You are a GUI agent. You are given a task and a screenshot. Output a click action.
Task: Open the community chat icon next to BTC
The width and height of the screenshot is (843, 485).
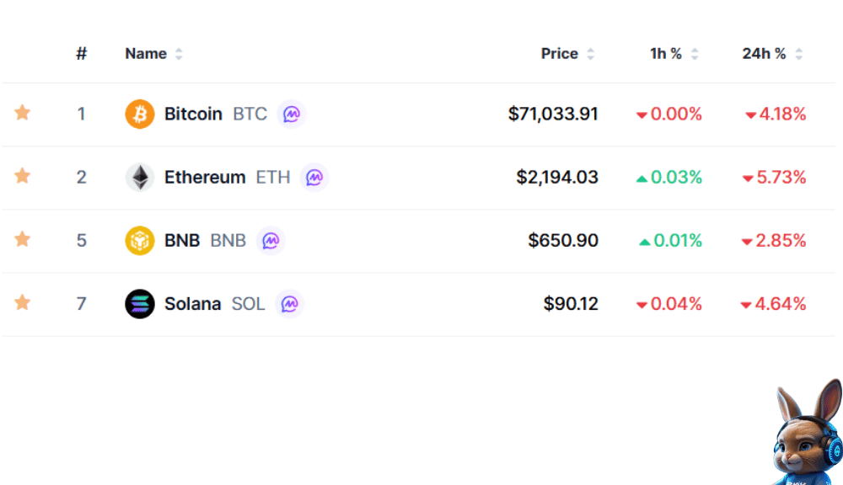pos(291,114)
